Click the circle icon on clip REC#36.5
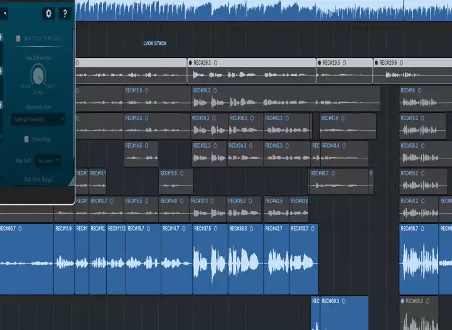Image resolution: width=452 pixels, height=330 pixels. (x=252, y=118)
